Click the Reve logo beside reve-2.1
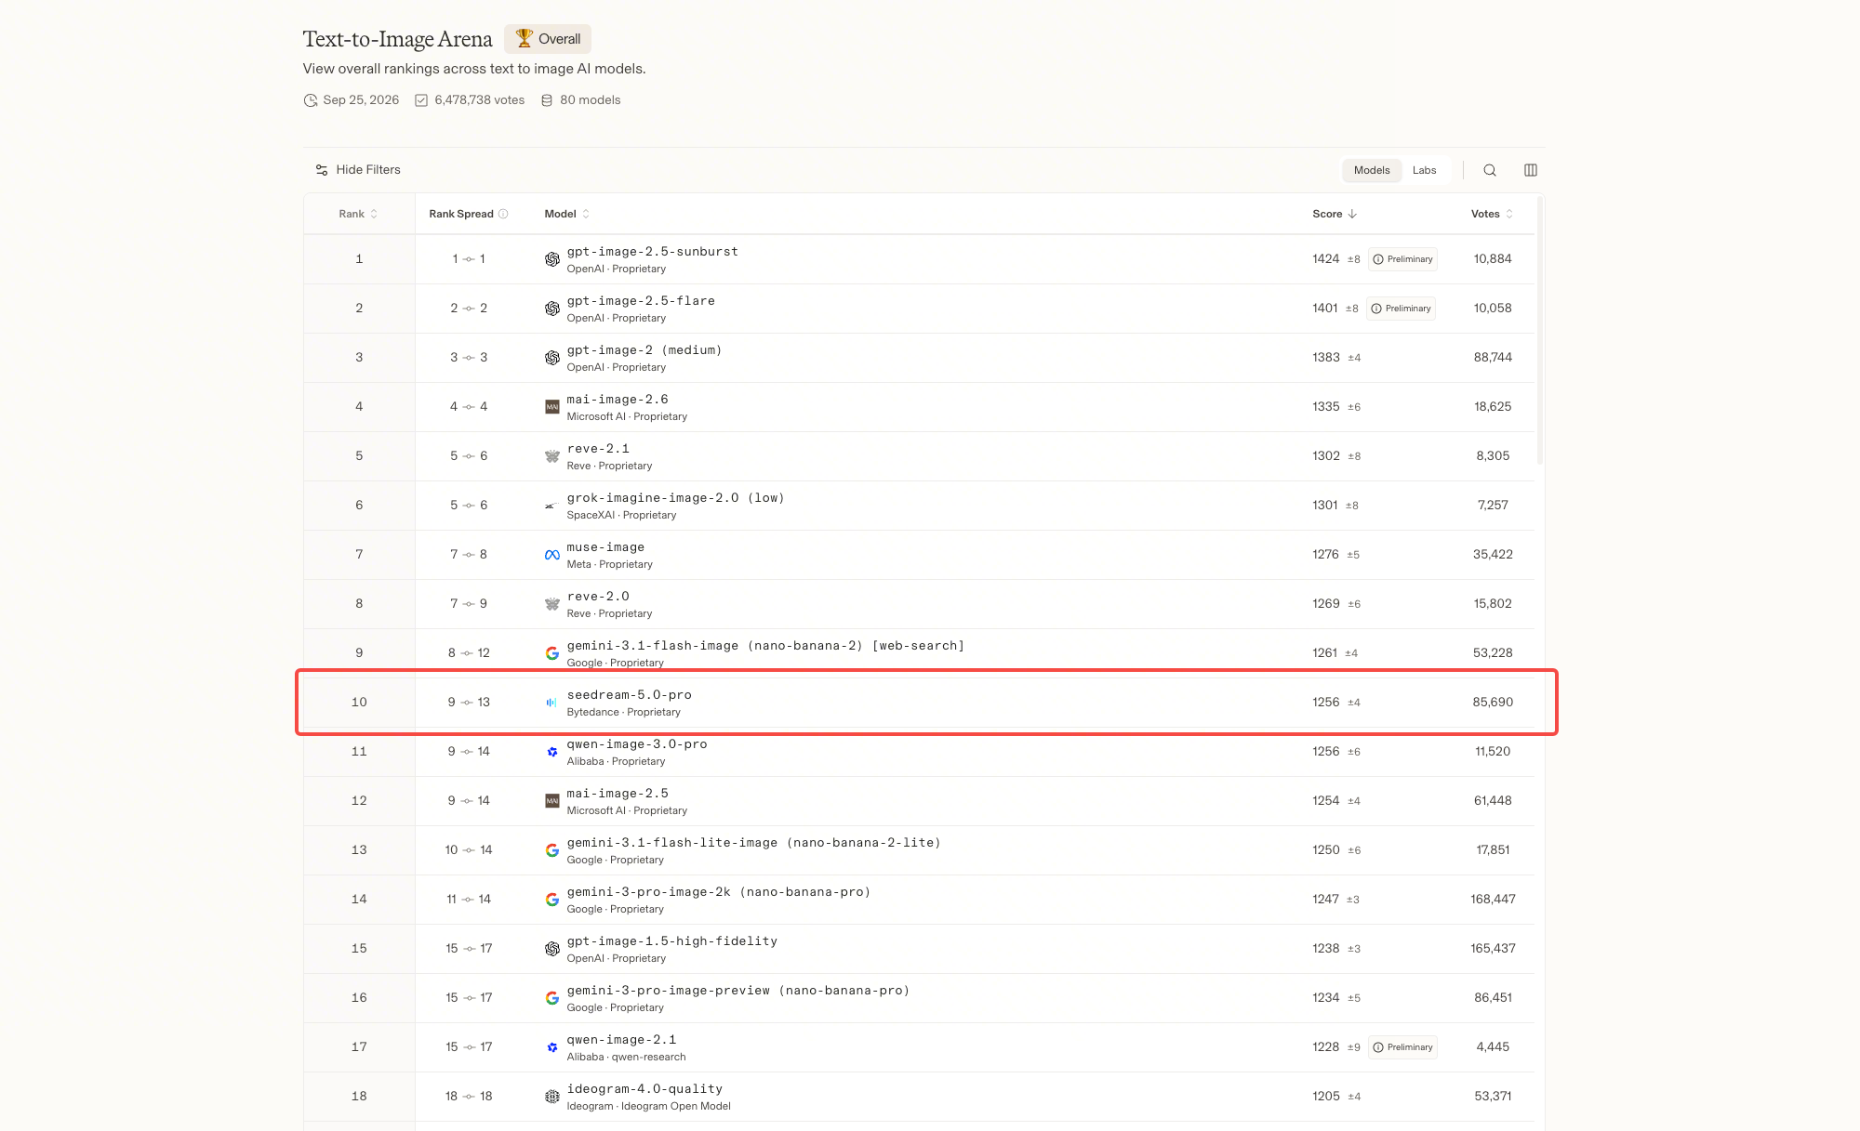Screen dimensions: 1860x1131 coord(552,456)
